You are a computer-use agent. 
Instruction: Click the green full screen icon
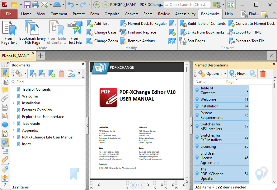(x=231, y=5)
